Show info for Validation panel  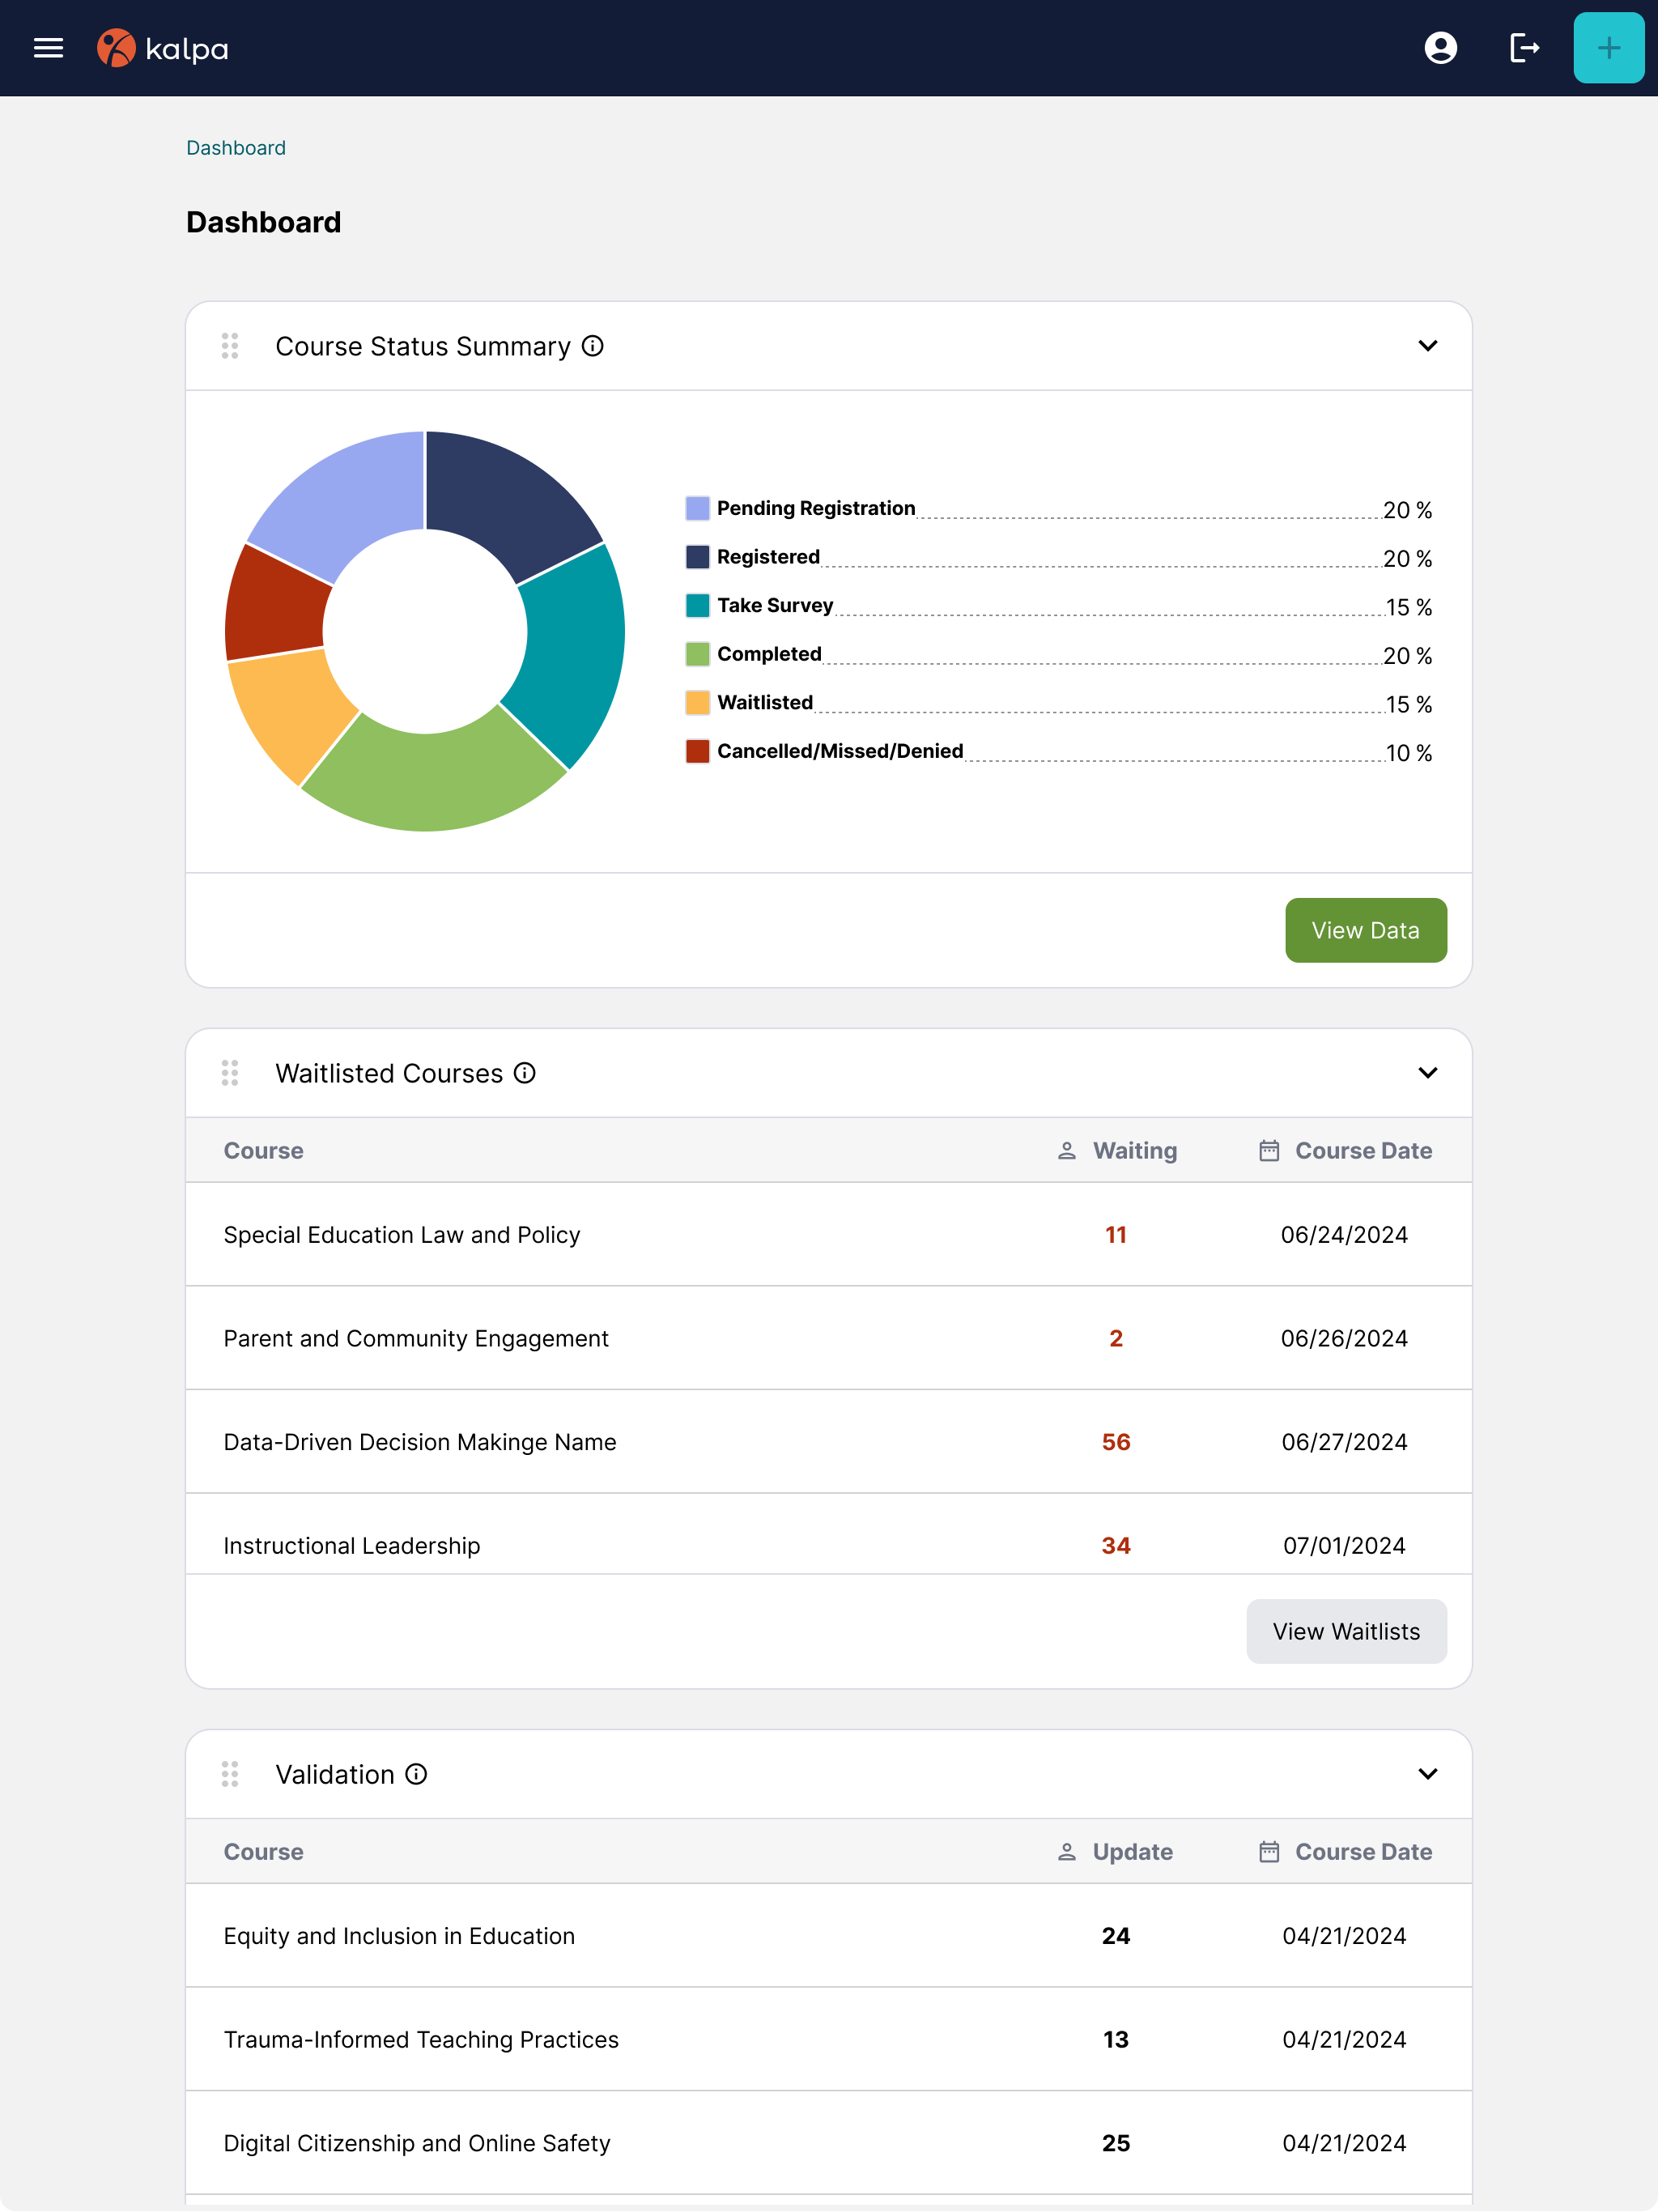(x=416, y=1774)
